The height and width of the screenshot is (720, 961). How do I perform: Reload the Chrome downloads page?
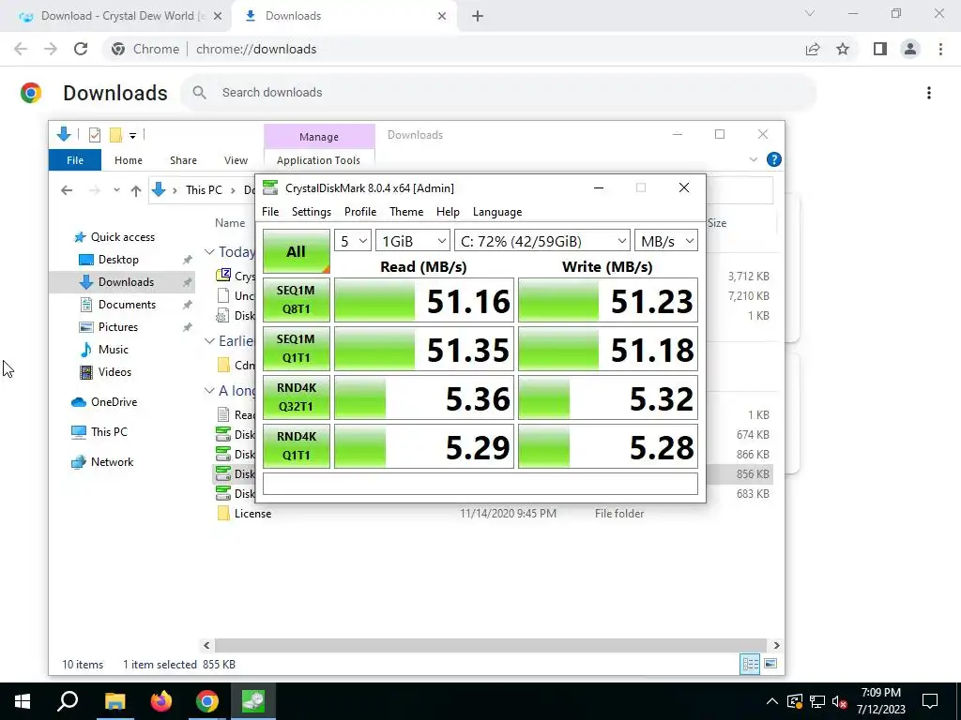click(x=81, y=49)
